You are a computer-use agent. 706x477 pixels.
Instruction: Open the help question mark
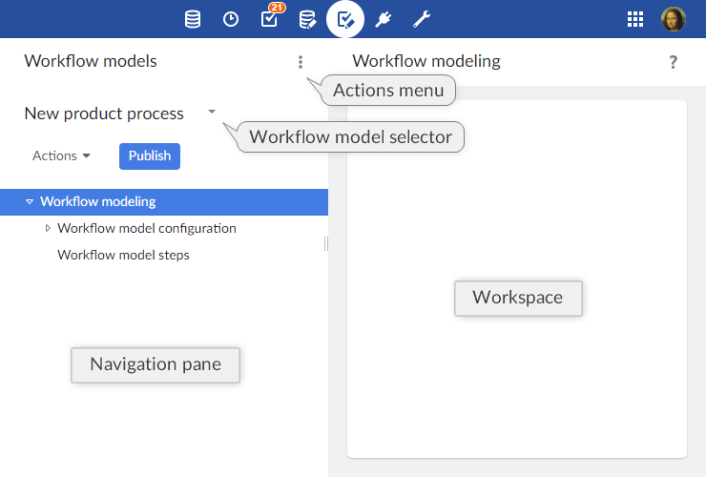pyautogui.click(x=673, y=62)
